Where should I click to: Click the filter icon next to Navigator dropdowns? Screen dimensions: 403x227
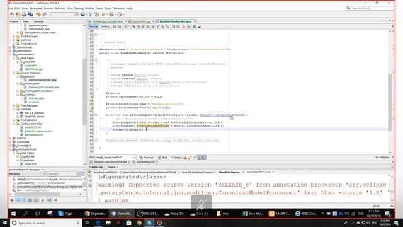click(83, 174)
